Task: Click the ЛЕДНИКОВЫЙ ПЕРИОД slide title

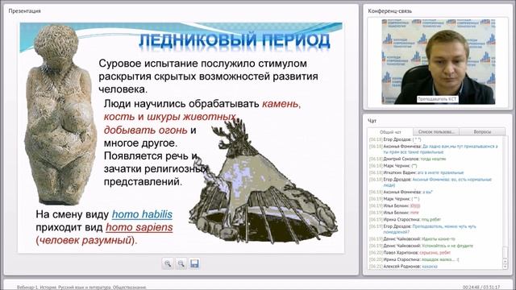Action: tap(235, 41)
